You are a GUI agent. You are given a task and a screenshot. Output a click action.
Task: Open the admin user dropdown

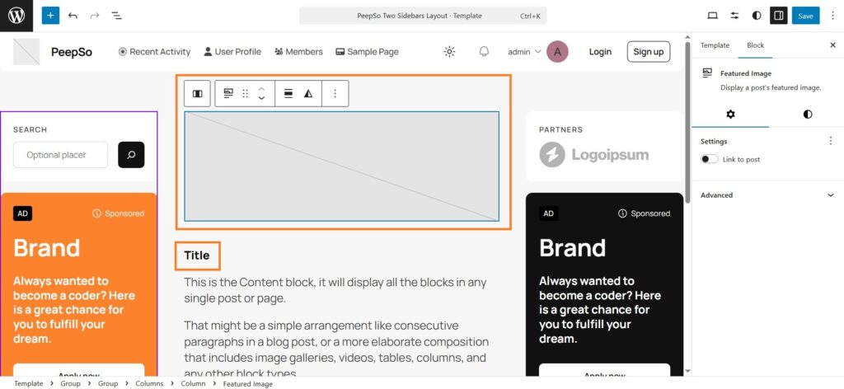click(x=524, y=52)
